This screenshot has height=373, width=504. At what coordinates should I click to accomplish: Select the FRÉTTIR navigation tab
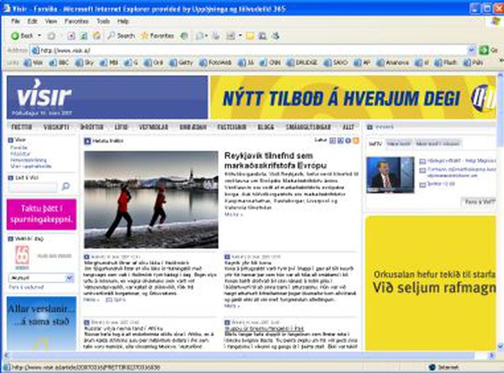[22, 127]
